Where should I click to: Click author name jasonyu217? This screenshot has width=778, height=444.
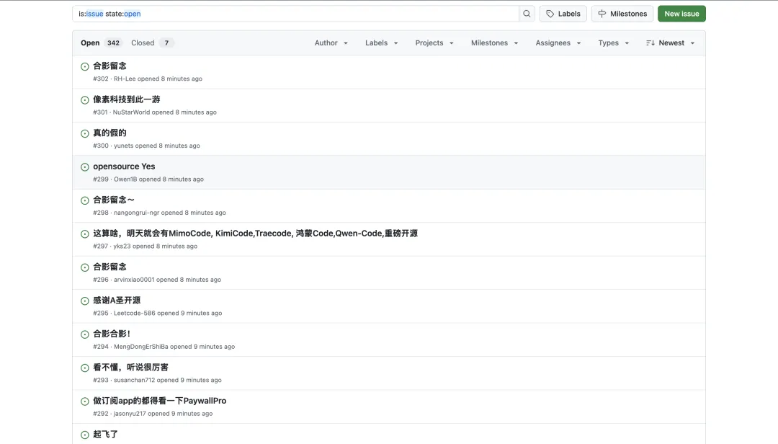pyautogui.click(x=130, y=414)
